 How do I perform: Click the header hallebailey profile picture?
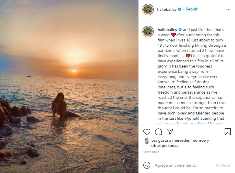coord(148,10)
